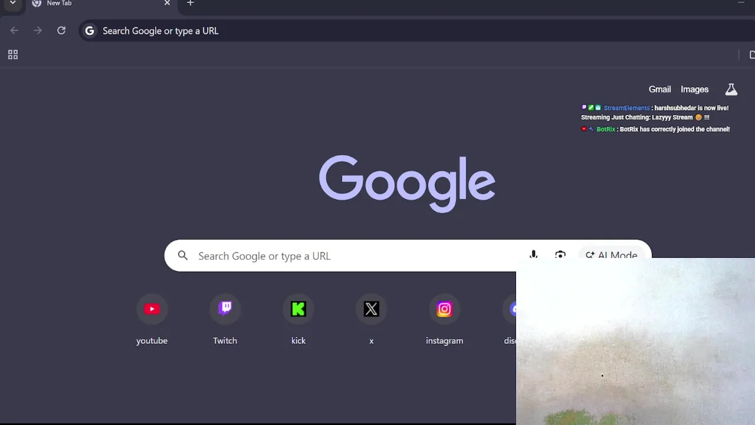Image resolution: width=755 pixels, height=425 pixels.
Task: Click the 'youtube' shortcut label
Action: point(152,341)
